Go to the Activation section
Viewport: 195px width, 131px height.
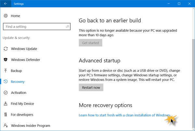19,93
